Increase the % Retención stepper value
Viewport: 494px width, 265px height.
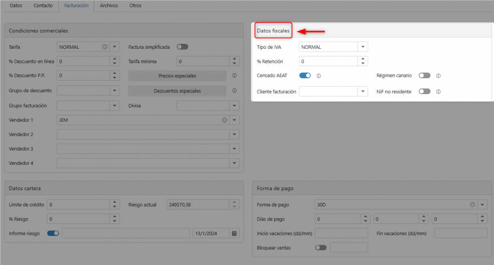point(362,59)
